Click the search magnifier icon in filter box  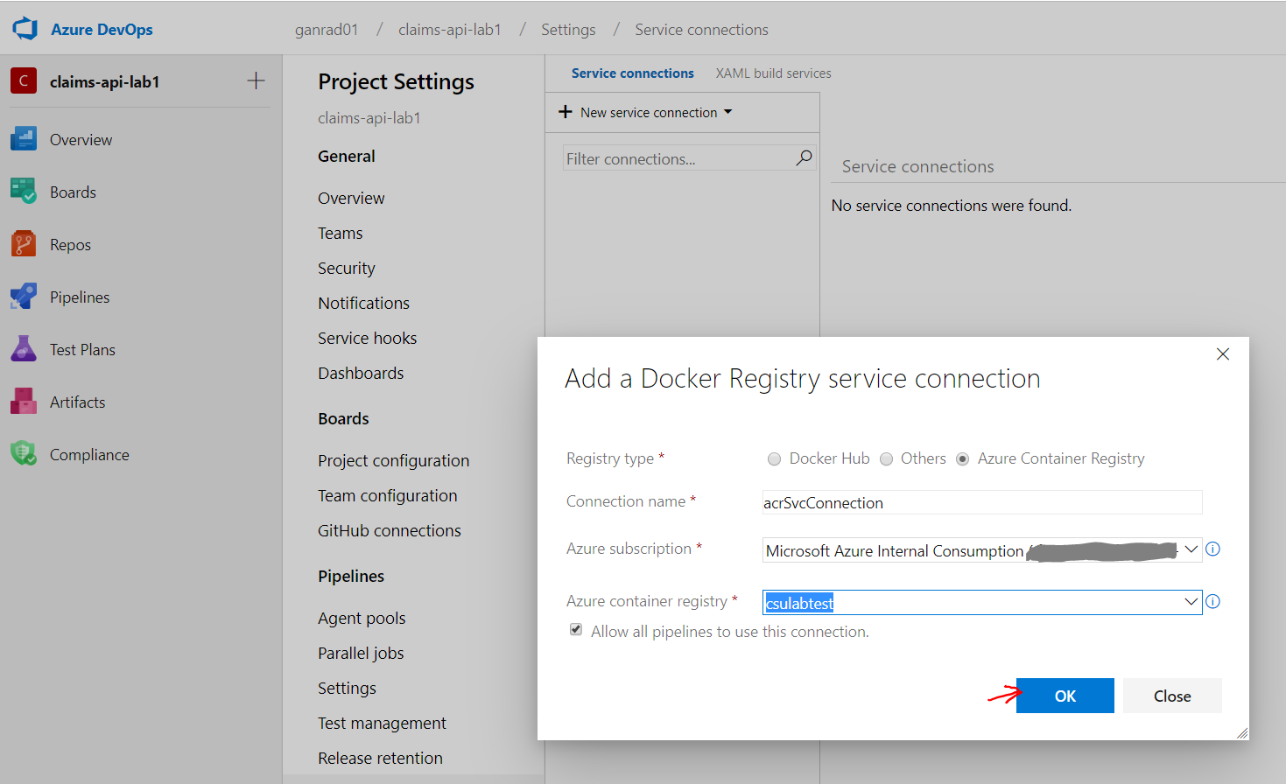[804, 157]
